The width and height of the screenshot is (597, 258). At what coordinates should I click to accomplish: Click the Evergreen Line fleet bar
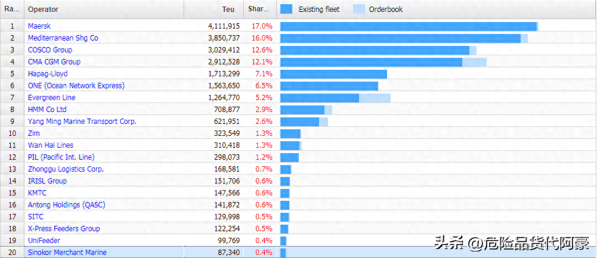(335, 97)
